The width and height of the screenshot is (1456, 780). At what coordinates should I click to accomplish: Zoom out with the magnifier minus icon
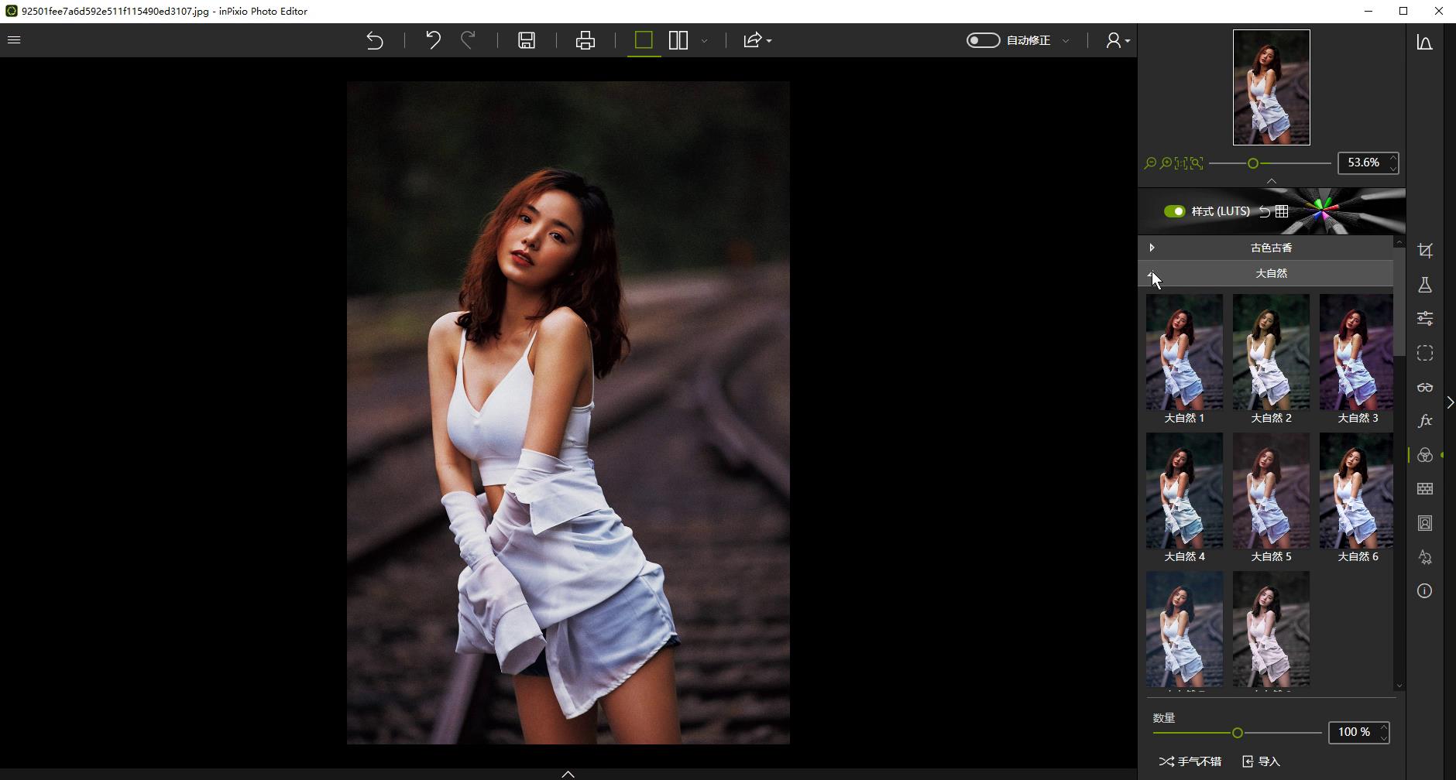1150,163
